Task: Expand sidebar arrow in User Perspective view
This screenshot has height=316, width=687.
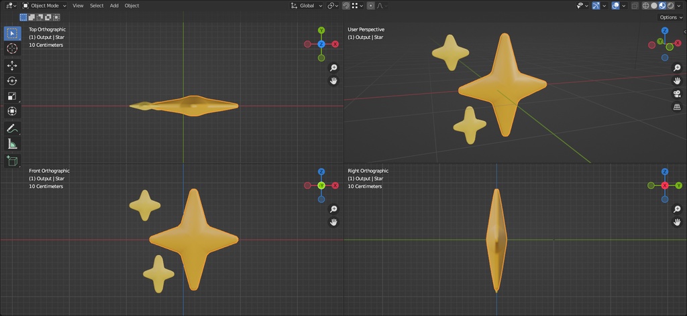Action: 685,31
